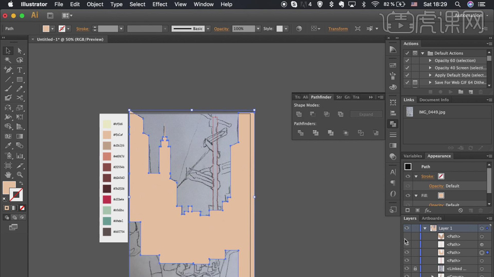Screen dimensions: 494x277
Task: Pick the Scissors tool
Action: 20,98
